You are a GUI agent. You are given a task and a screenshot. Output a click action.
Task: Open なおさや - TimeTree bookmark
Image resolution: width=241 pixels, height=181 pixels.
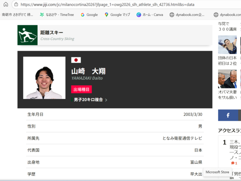pyautogui.click(x=57, y=15)
